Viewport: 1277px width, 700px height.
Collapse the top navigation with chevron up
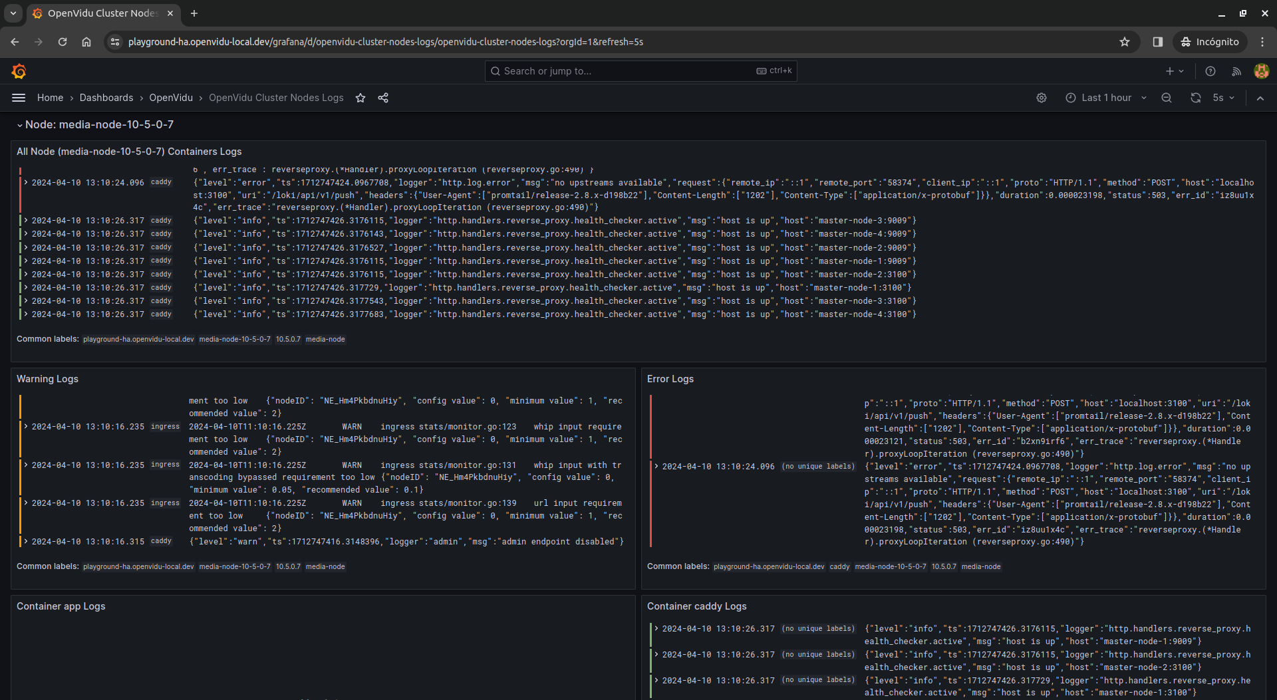pos(1260,98)
